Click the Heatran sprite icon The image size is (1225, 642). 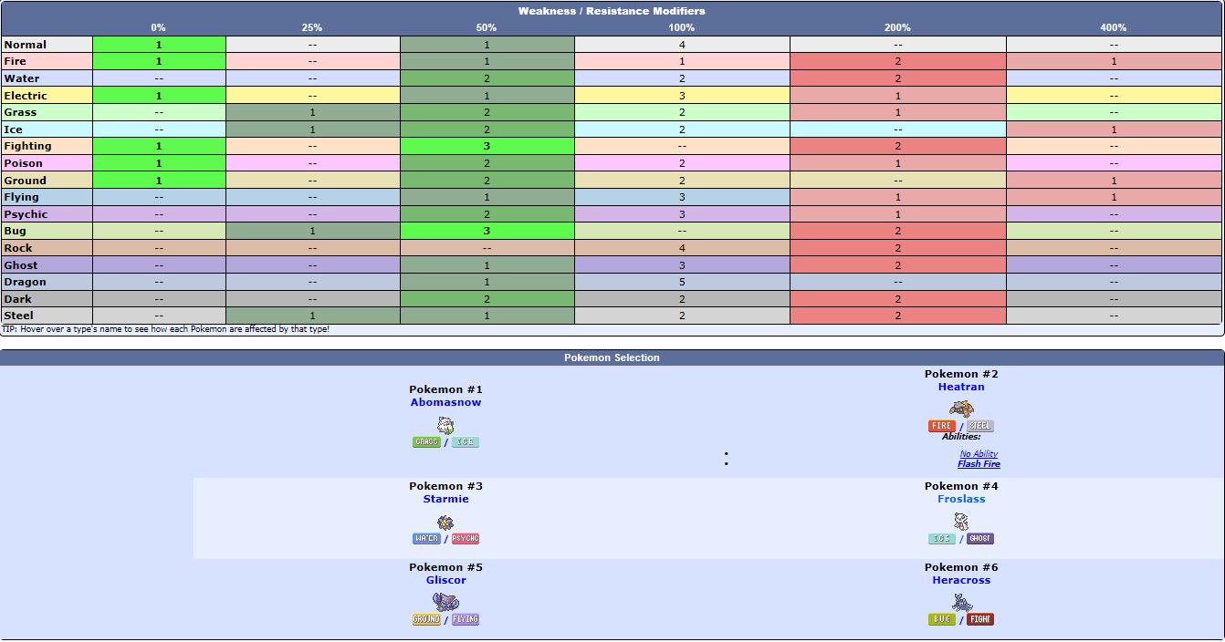[961, 409]
